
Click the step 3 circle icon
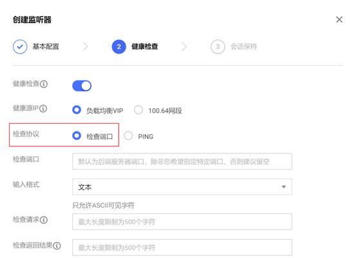point(218,46)
